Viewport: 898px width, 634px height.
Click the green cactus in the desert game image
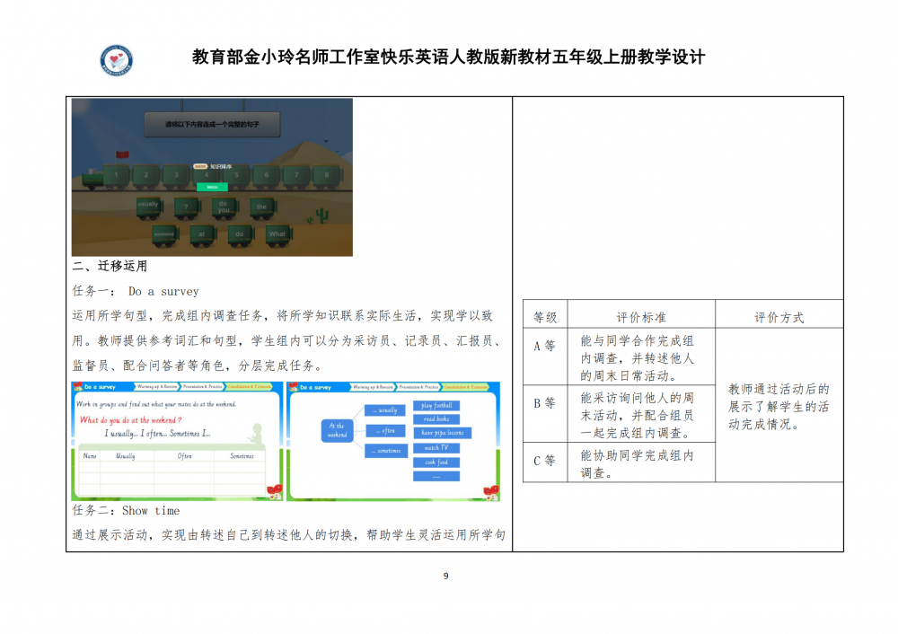[321, 216]
